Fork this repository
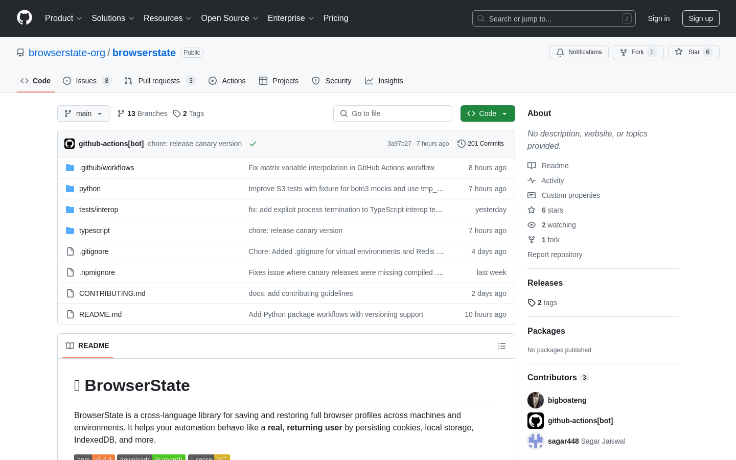Image resolution: width=736 pixels, height=460 pixels. click(x=638, y=52)
